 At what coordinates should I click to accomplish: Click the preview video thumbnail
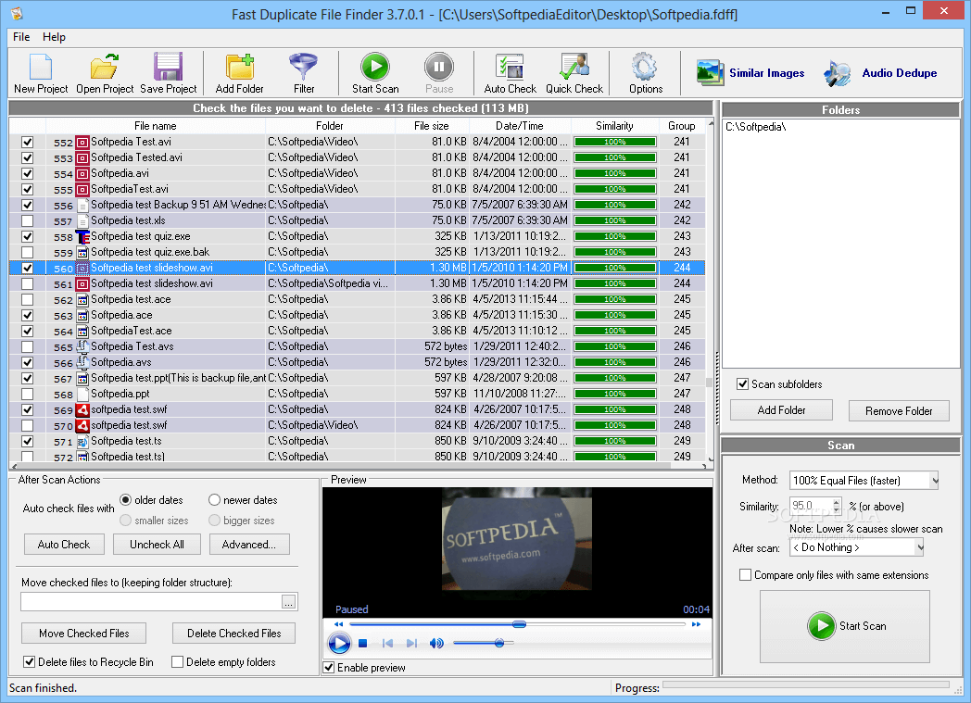coord(516,539)
